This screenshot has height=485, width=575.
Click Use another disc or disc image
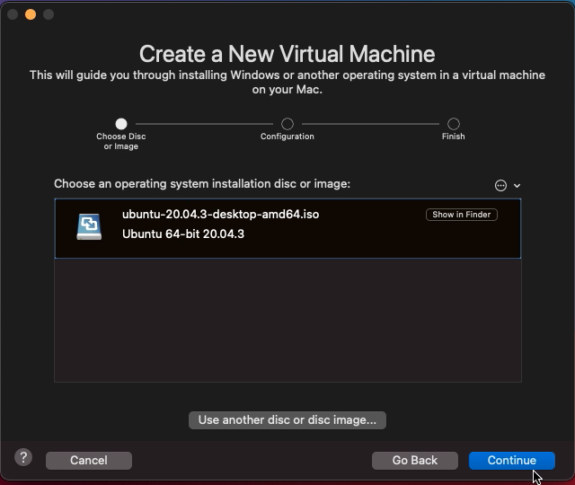pos(287,419)
